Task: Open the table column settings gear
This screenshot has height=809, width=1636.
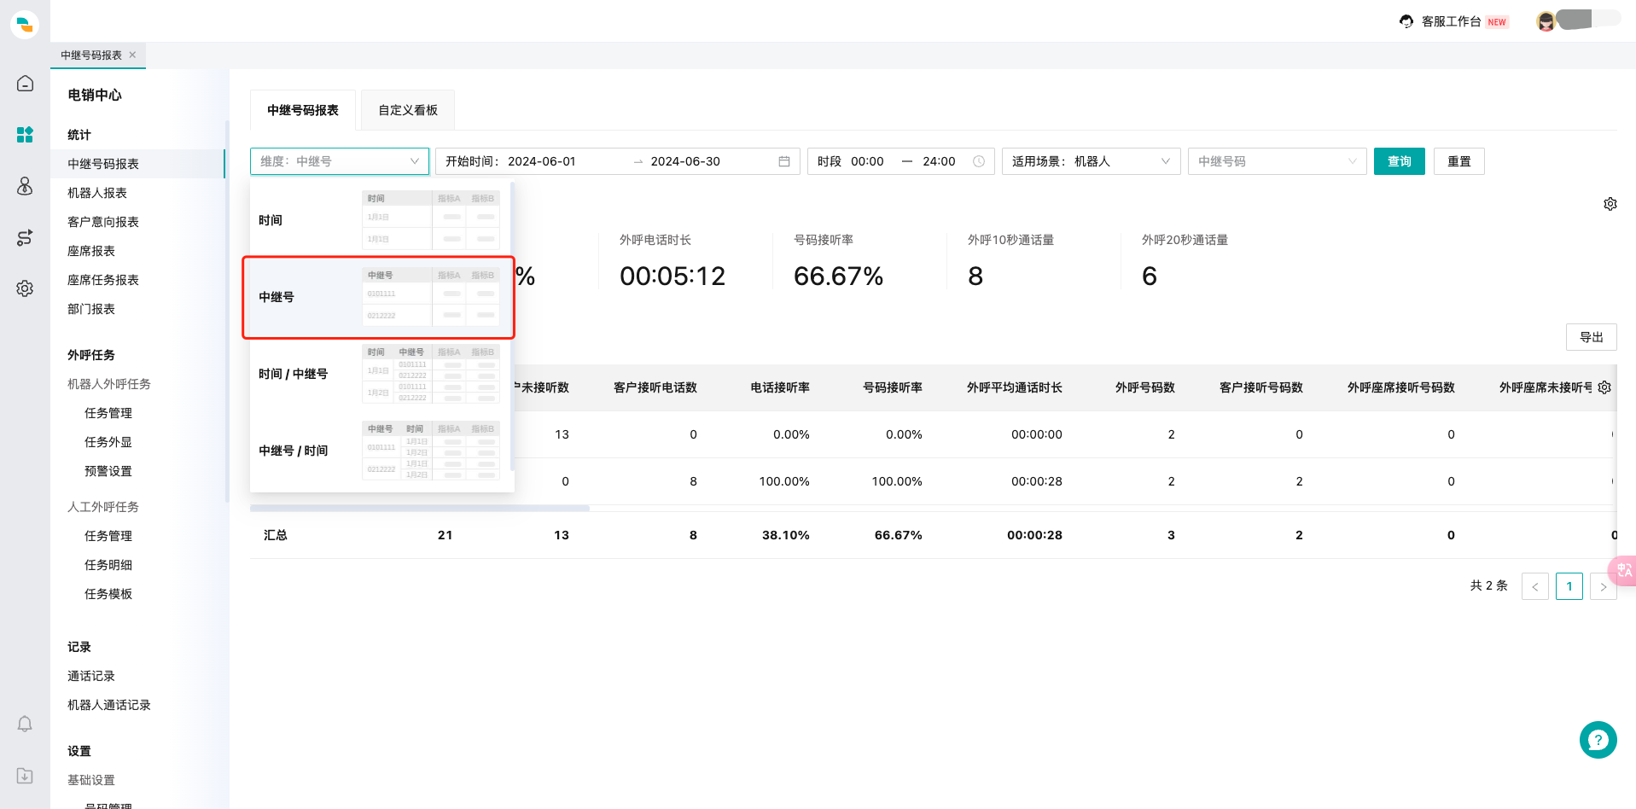Action: click(1604, 387)
